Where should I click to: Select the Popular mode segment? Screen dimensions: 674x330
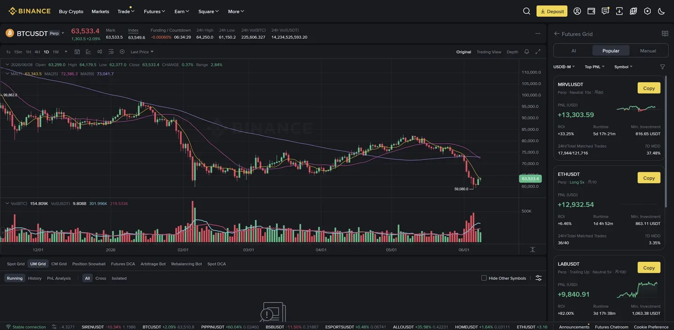click(x=611, y=50)
